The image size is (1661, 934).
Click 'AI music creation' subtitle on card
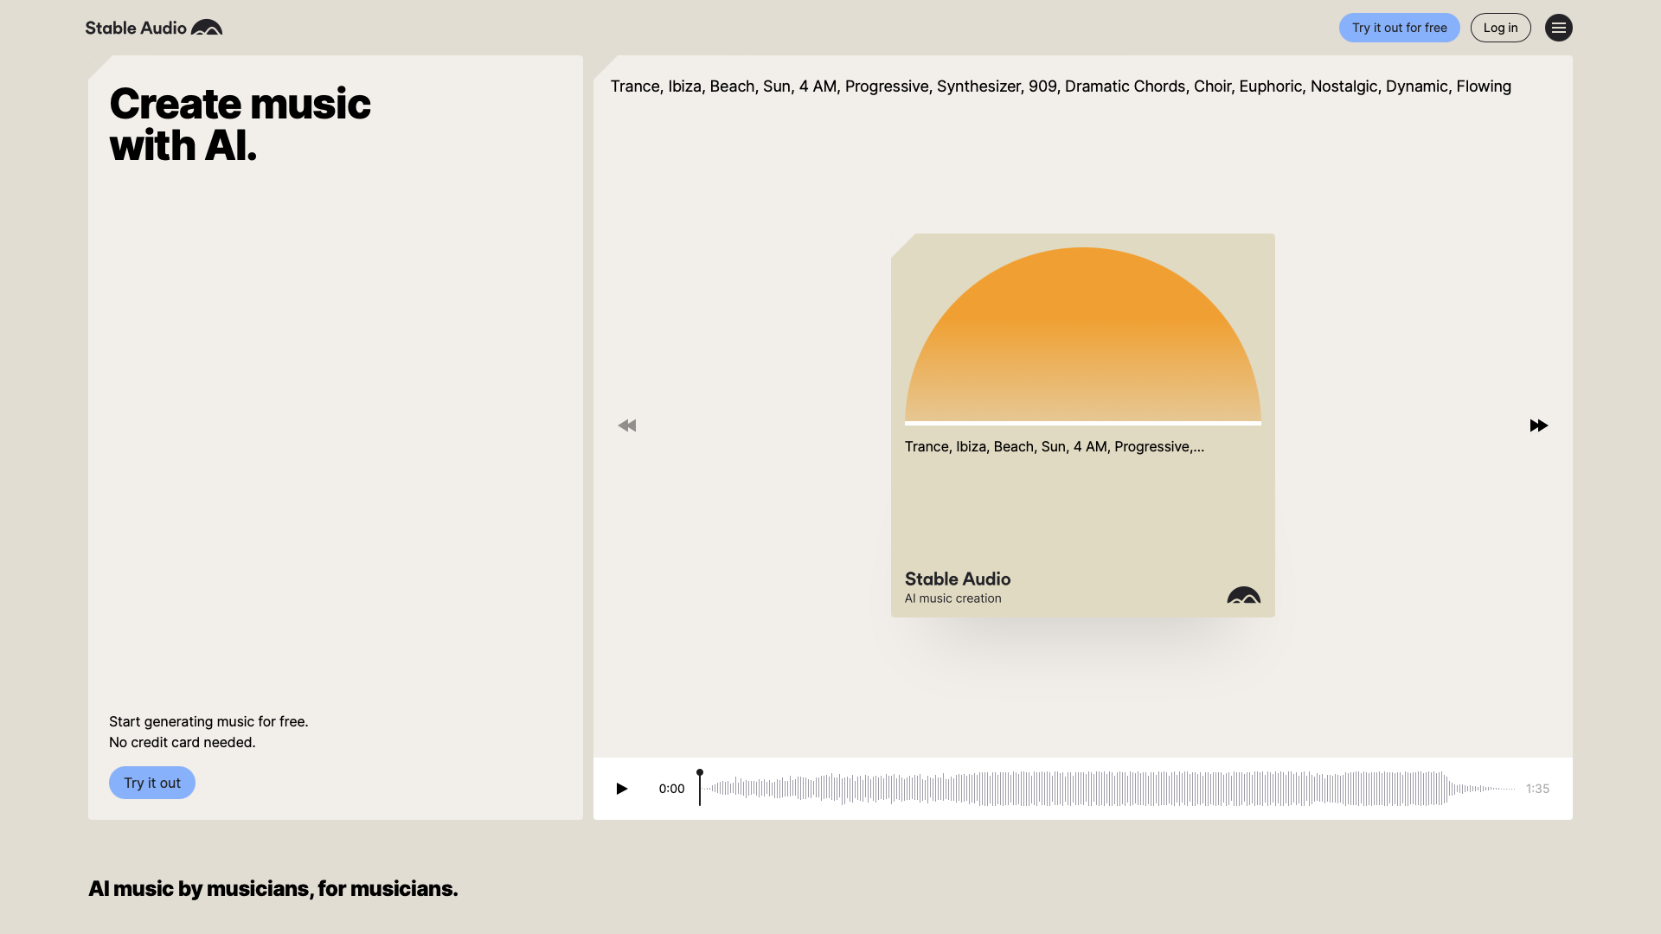[952, 598]
